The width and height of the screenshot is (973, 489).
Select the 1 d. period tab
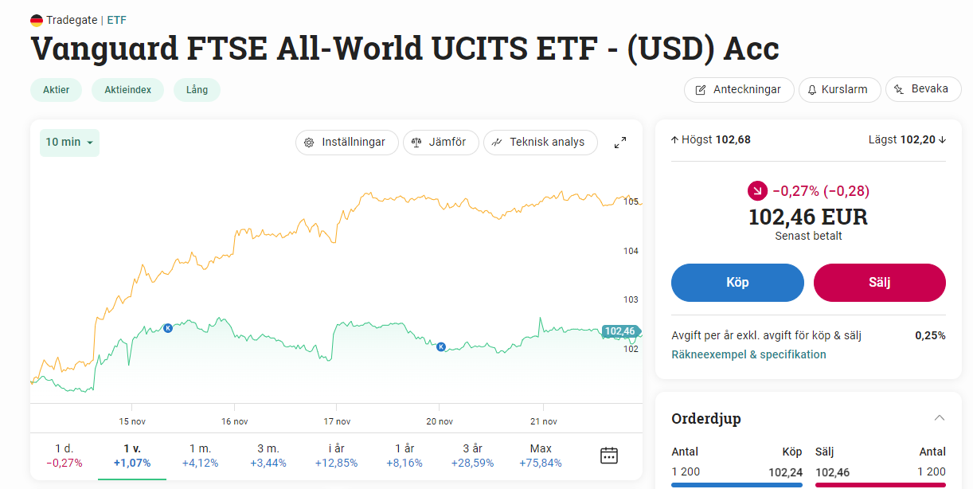(64, 456)
